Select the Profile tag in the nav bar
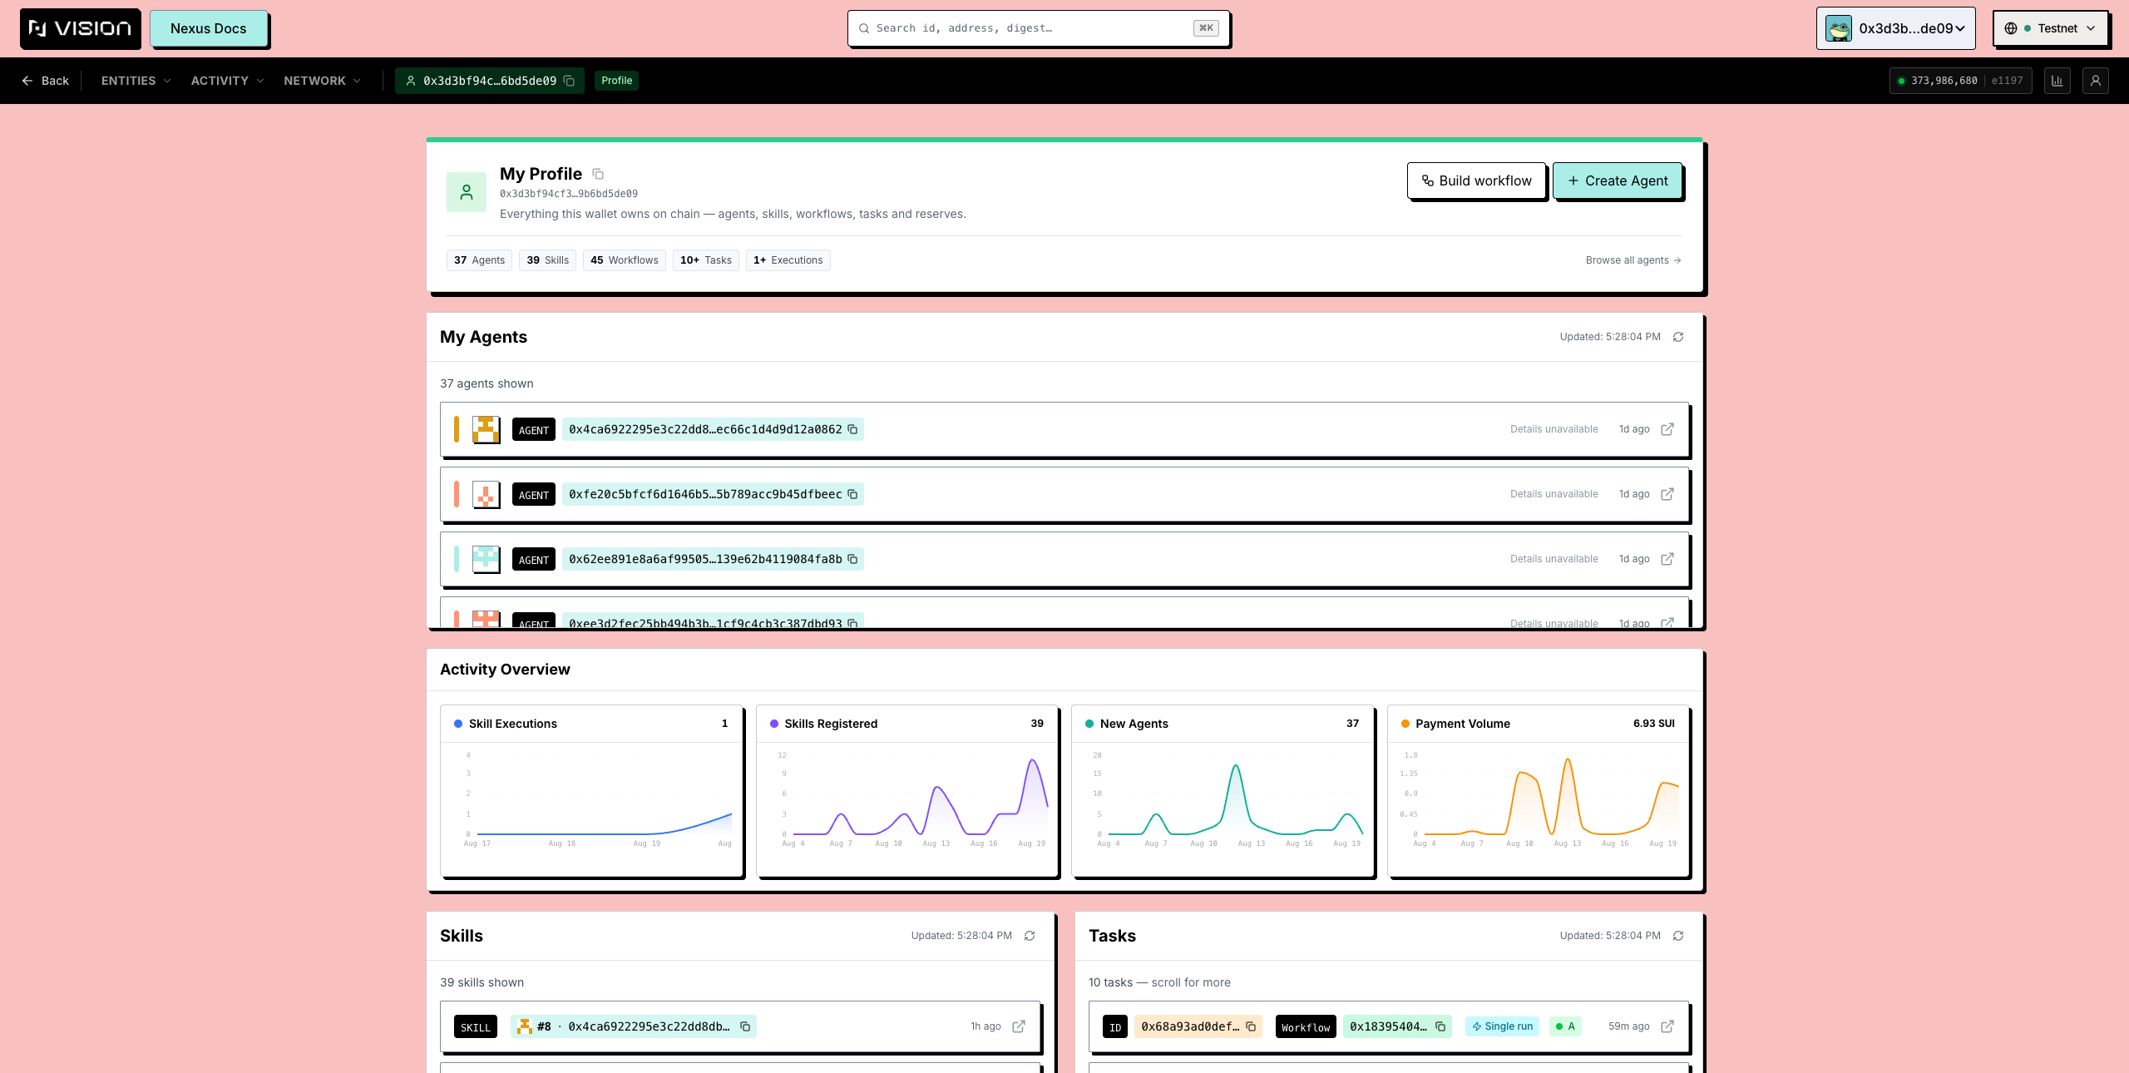The width and height of the screenshot is (2129, 1073). [616, 81]
